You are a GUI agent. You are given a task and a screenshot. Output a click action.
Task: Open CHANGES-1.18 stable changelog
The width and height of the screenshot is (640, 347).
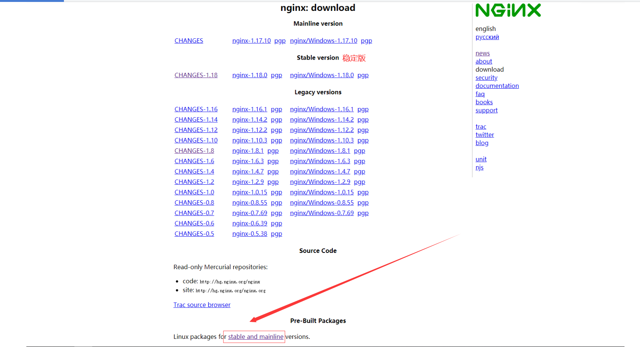click(196, 75)
